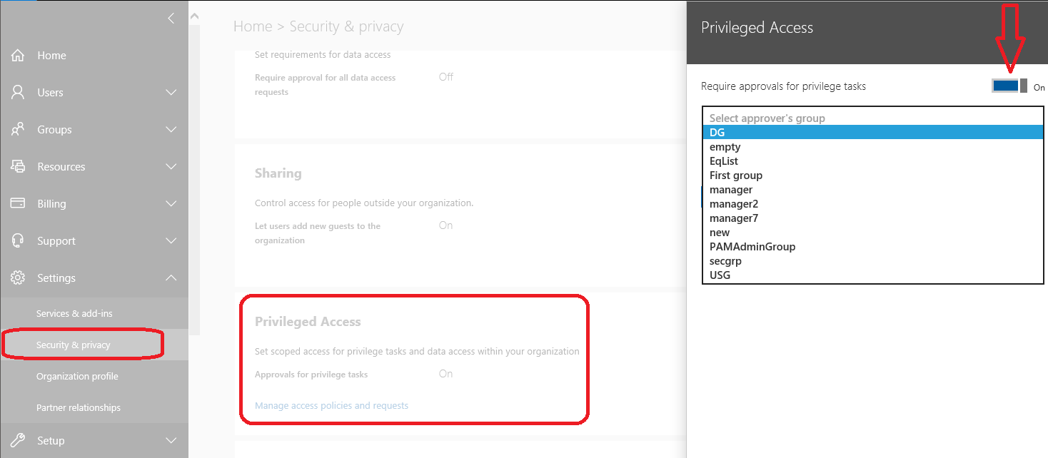The image size is (1048, 458).
Task: Expand the Users section chevron
Action: tap(171, 92)
